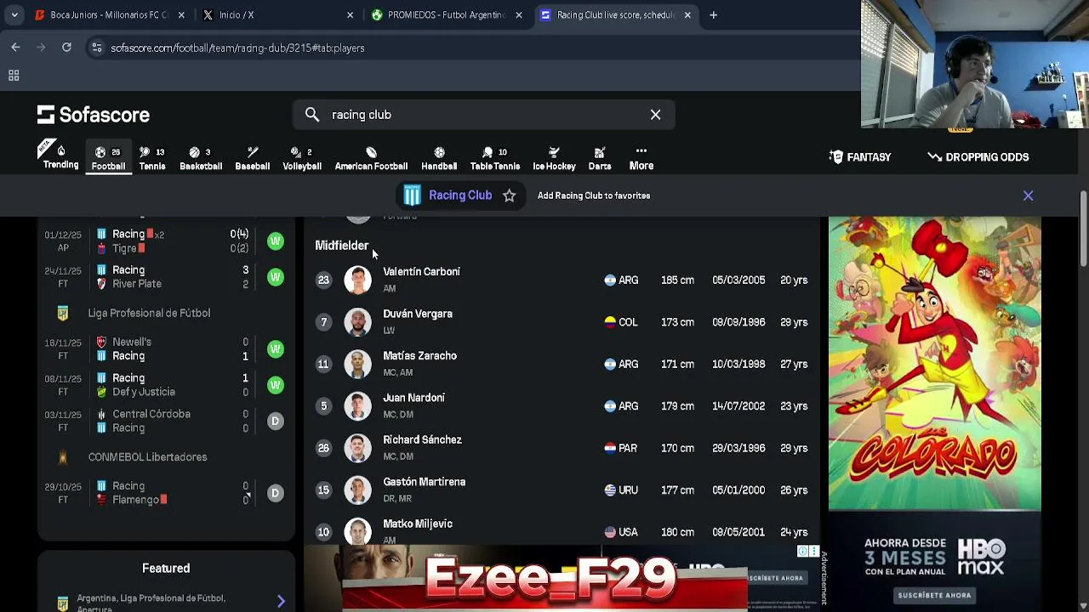
Task: Dismiss the favorites banner with X
Action: pos(1028,195)
